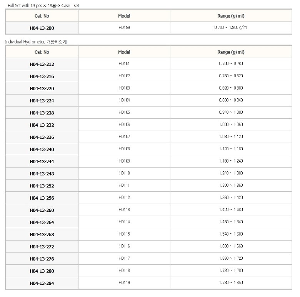Screen dimensions: 300x297
Task: Click catalog number H04-13-284
Action: (42, 284)
